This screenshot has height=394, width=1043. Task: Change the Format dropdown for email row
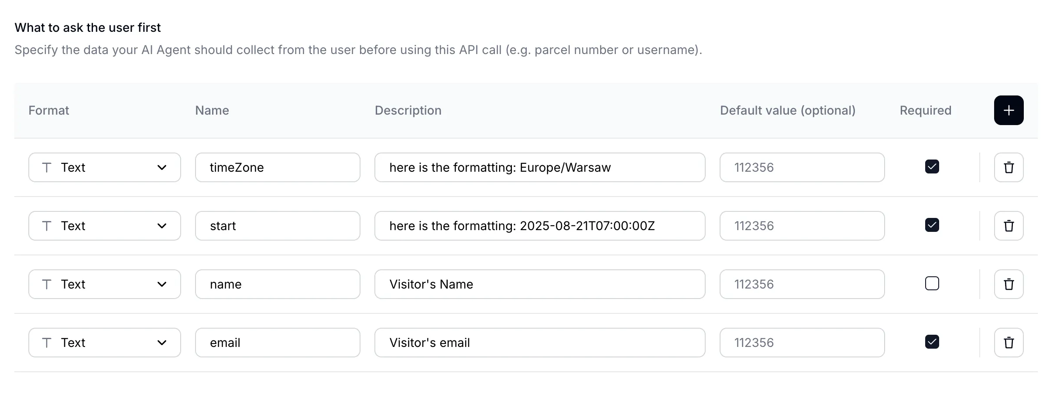104,343
